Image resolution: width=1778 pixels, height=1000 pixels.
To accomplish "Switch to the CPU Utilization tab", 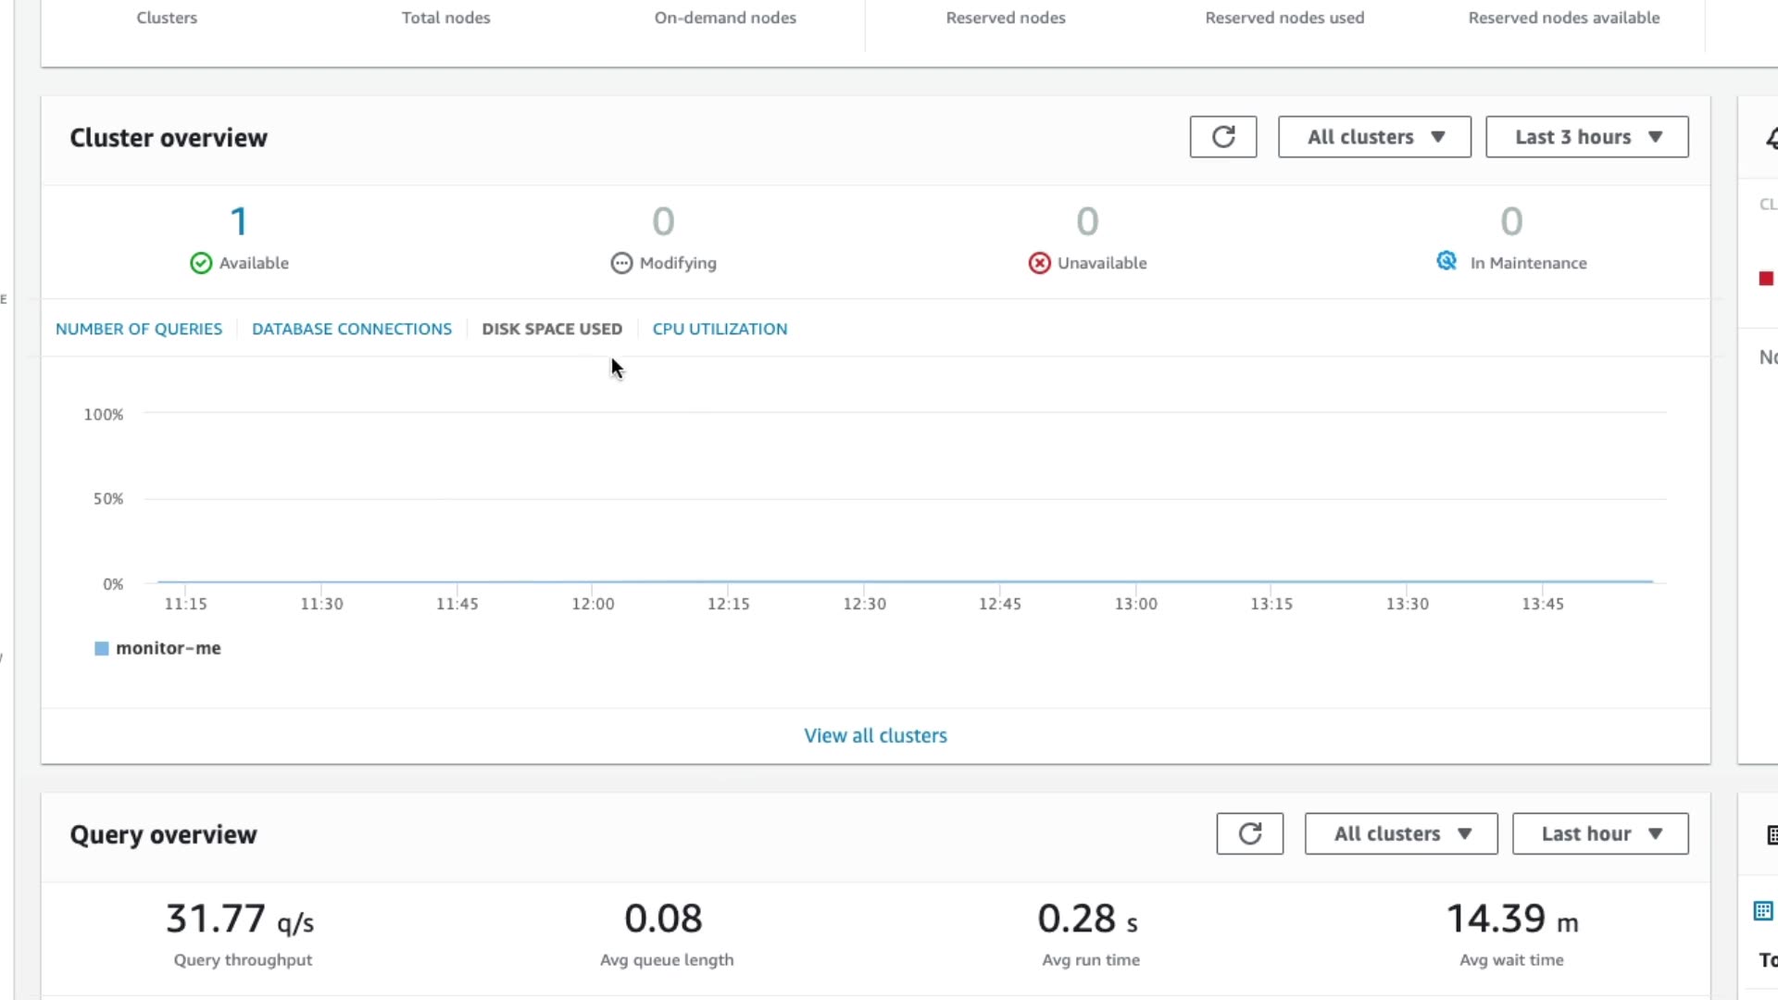I will 720,329.
